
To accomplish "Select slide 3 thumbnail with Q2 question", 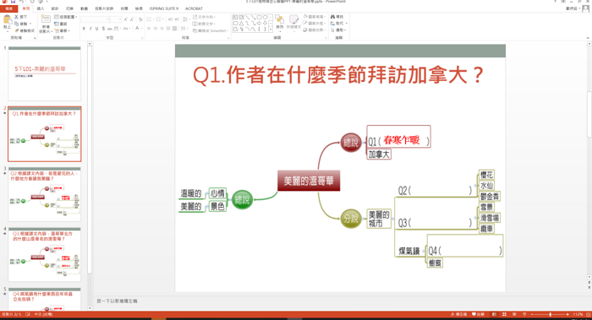I will tap(45, 194).
